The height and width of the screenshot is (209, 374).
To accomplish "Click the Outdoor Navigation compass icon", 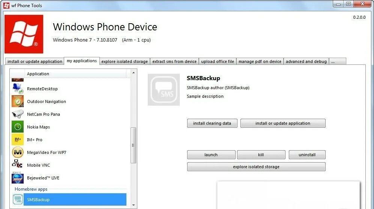I will click(x=18, y=101).
